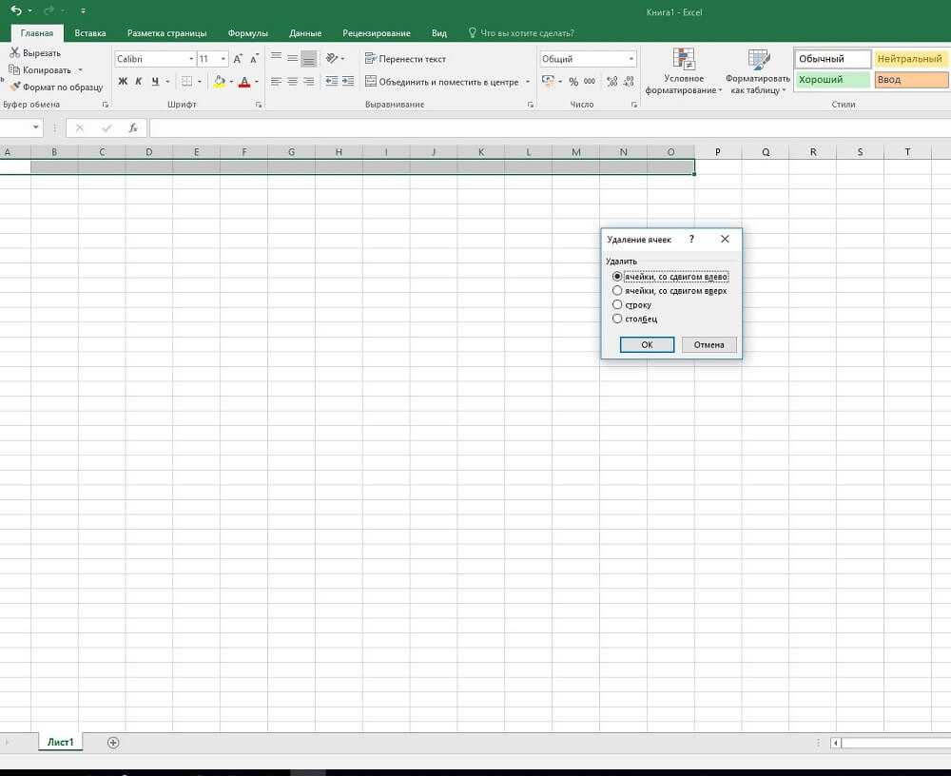Expand the number format 'Общий' dropdown
The image size is (951, 776).
click(631, 59)
